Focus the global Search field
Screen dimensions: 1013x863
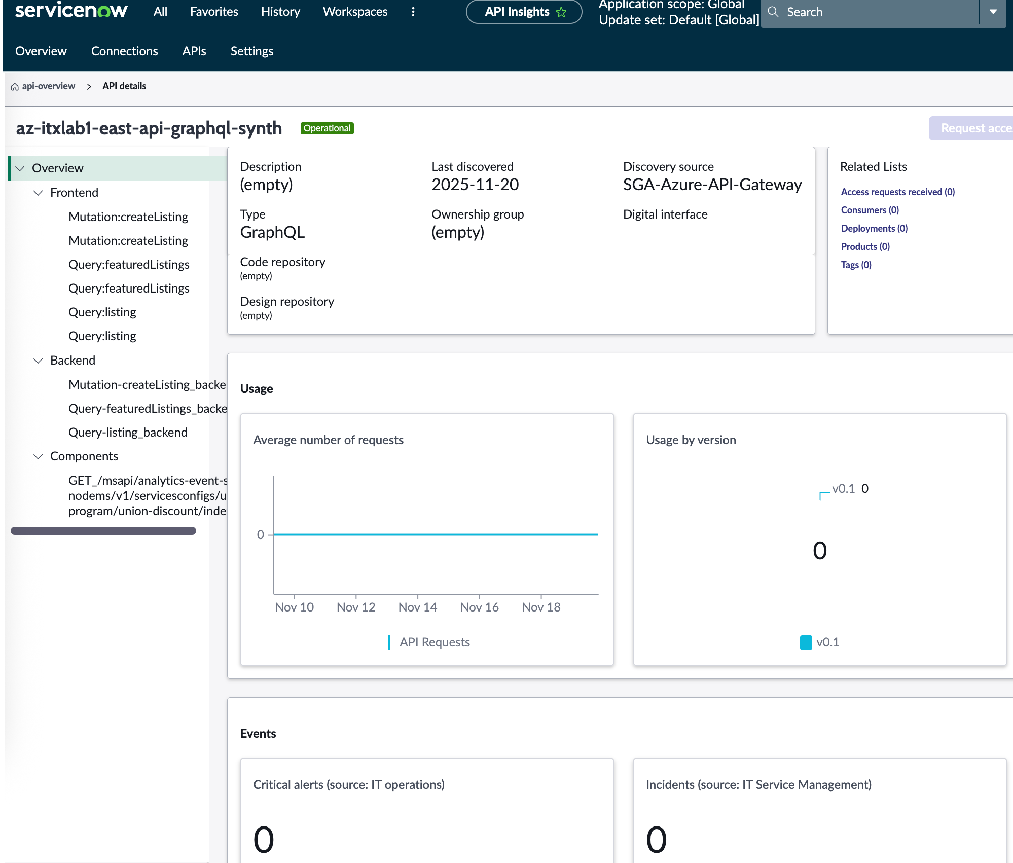870,12
